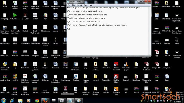
Task: Select the VidCoder desktop icon
Action: pyautogui.click(x=15, y=17)
